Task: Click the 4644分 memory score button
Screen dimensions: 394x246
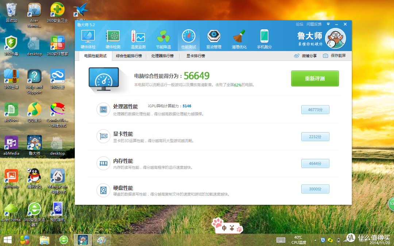Action: (x=315, y=163)
